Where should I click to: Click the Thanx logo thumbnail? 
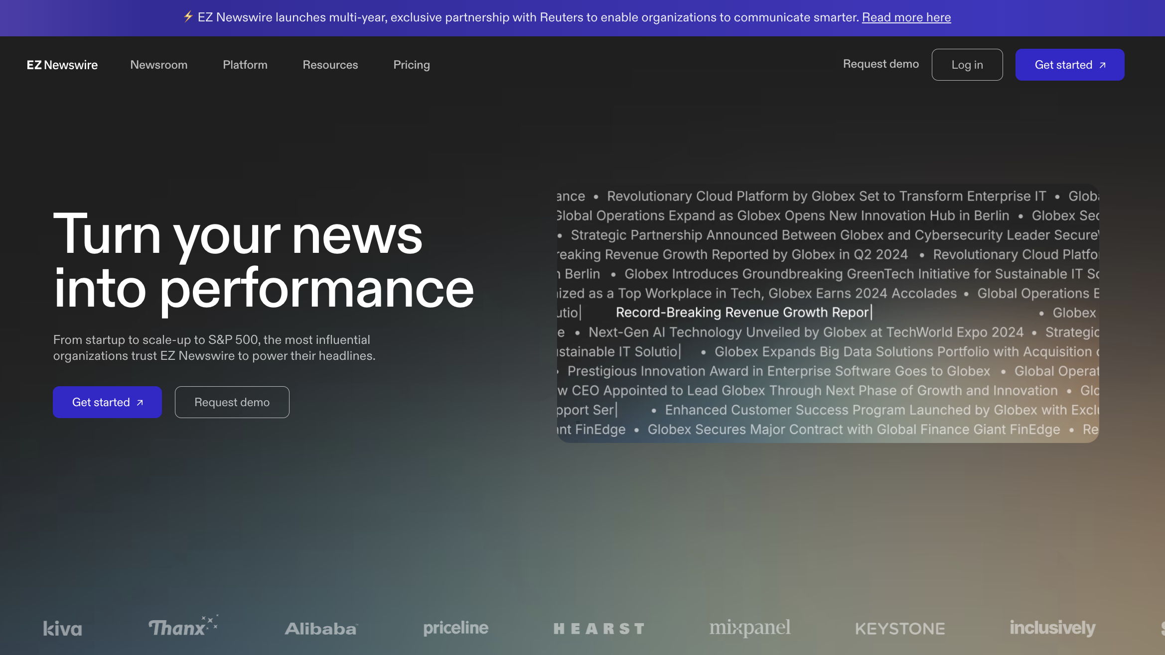point(184,627)
